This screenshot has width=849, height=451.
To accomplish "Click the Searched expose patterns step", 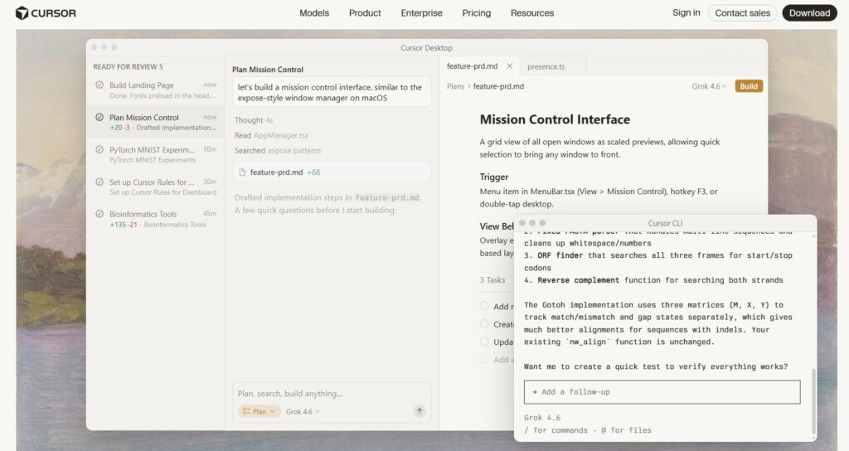I will (277, 151).
